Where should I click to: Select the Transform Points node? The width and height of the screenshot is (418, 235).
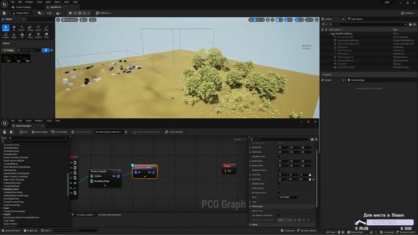click(145, 172)
